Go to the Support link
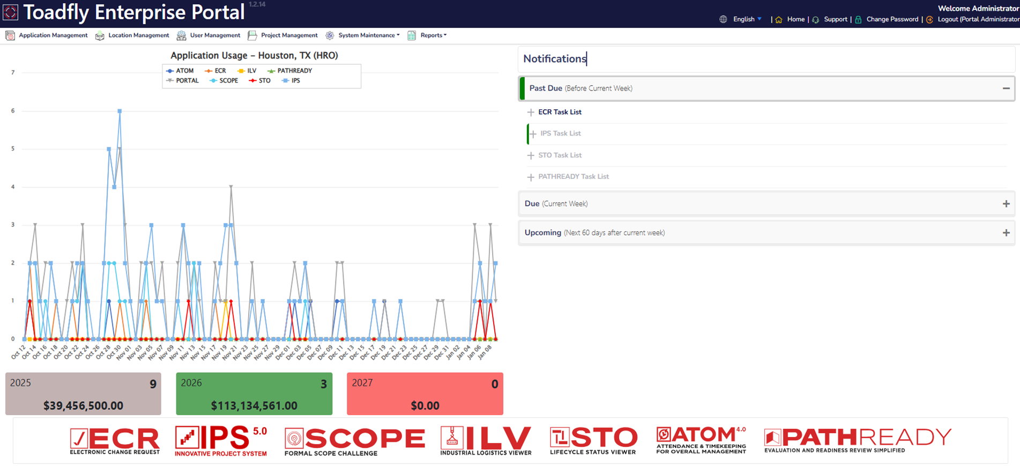 (835, 19)
